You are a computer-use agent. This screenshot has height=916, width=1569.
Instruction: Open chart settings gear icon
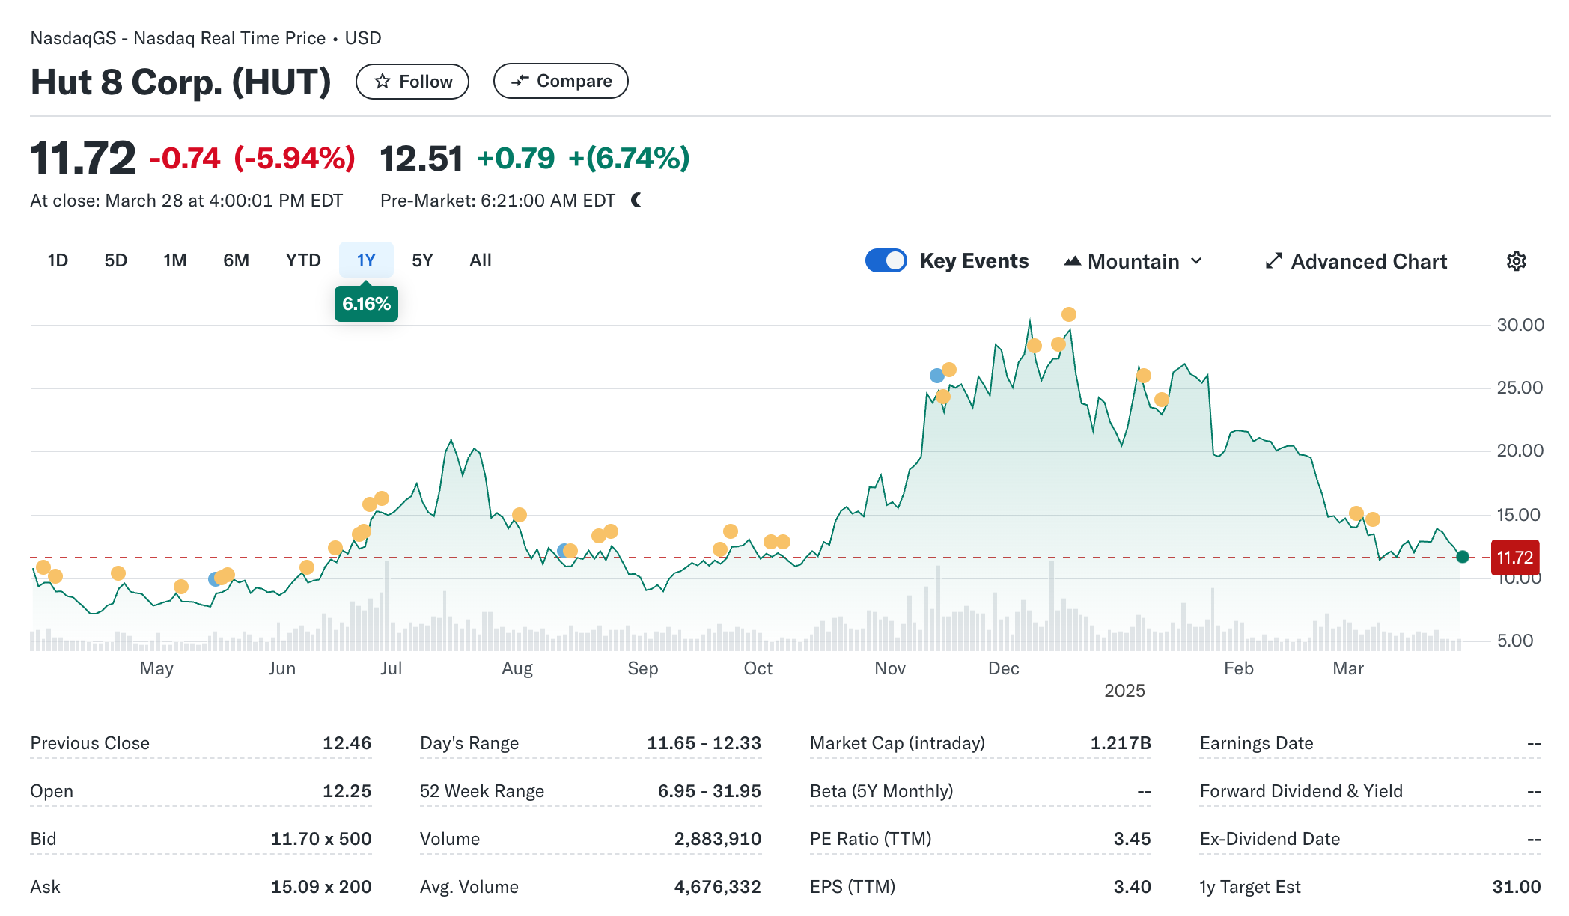pyautogui.click(x=1516, y=261)
